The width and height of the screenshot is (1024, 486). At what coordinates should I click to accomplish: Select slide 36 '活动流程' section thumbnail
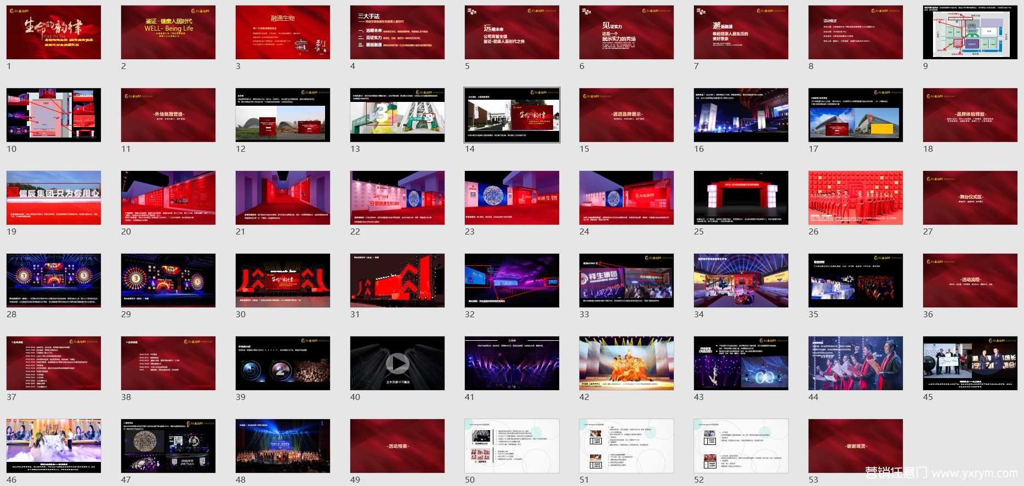[970, 281]
